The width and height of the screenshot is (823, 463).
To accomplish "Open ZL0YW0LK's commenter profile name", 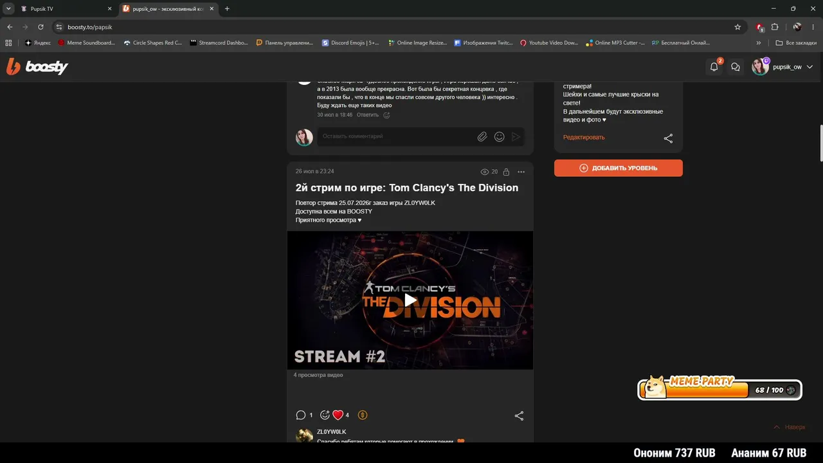I will tap(332, 431).
